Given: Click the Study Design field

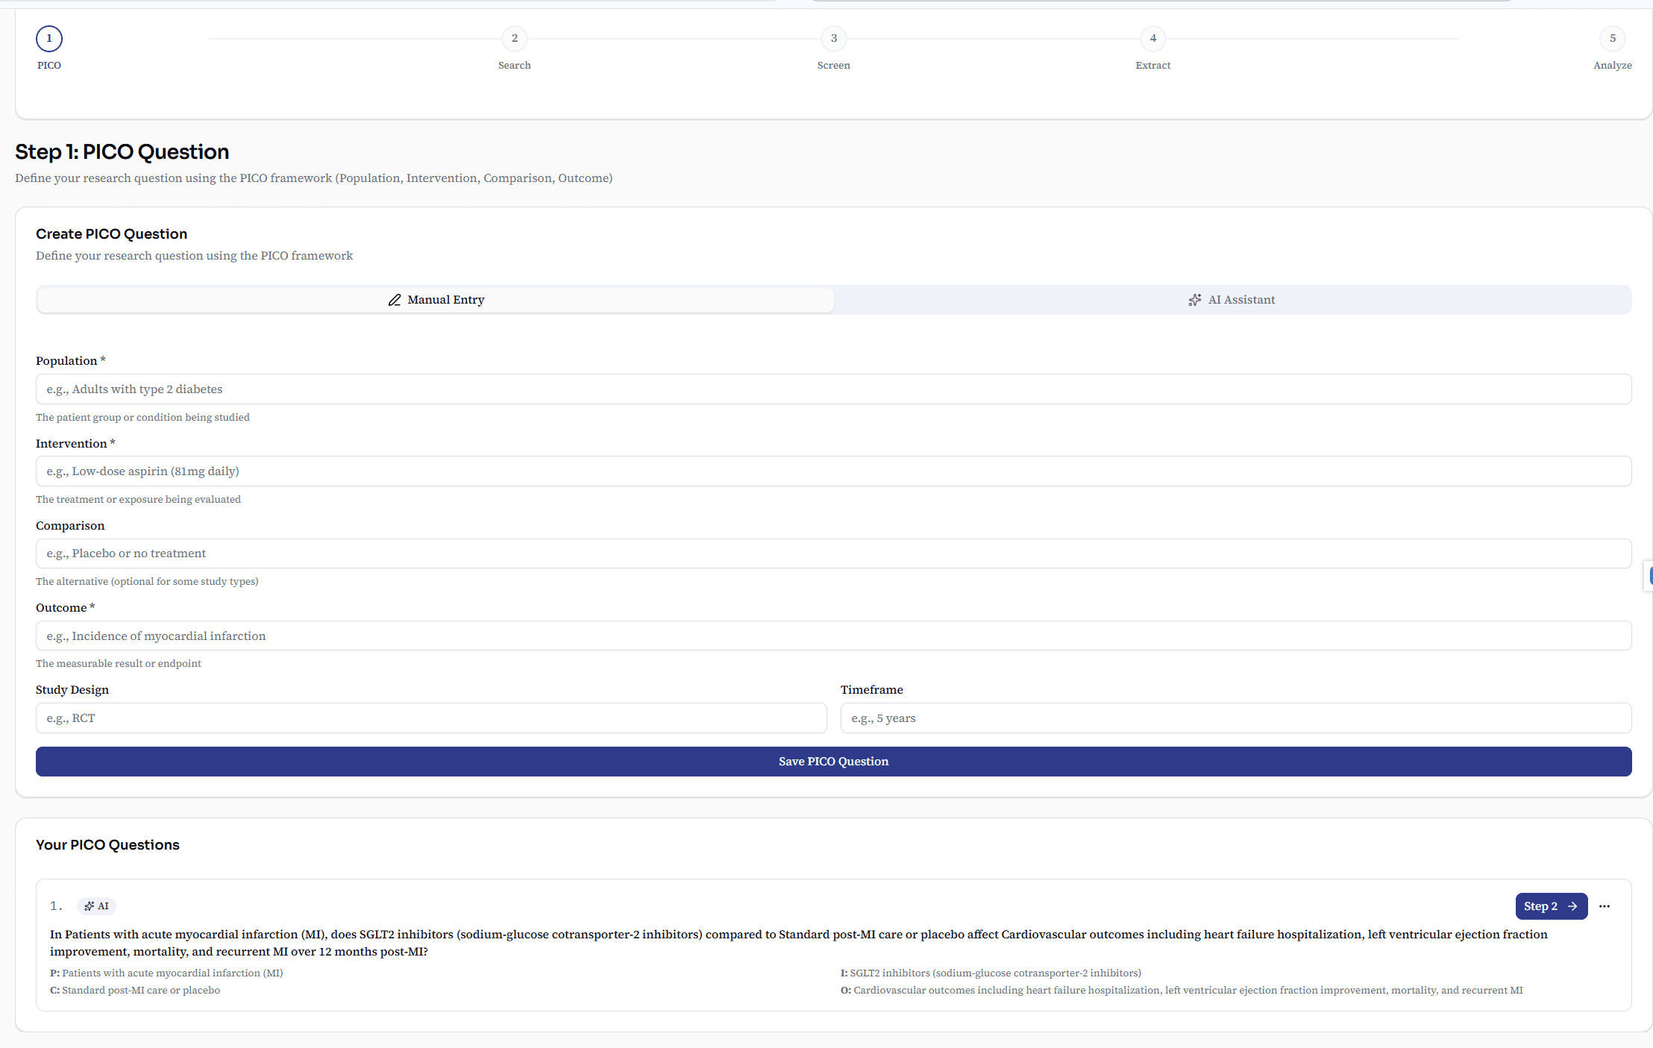Looking at the screenshot, I should pos(430,718).
